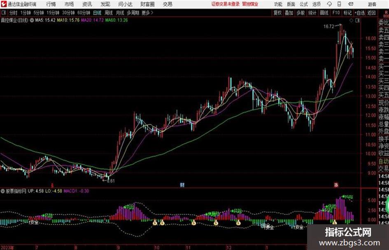Open the 选项 menu
The height and width of the screenshot is (250, 389).
(x=317, y=4)
